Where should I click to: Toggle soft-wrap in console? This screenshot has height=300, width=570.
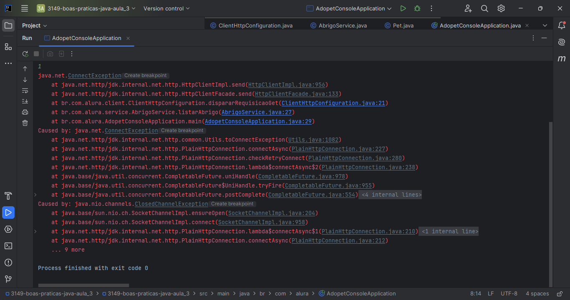coord(25,90)
